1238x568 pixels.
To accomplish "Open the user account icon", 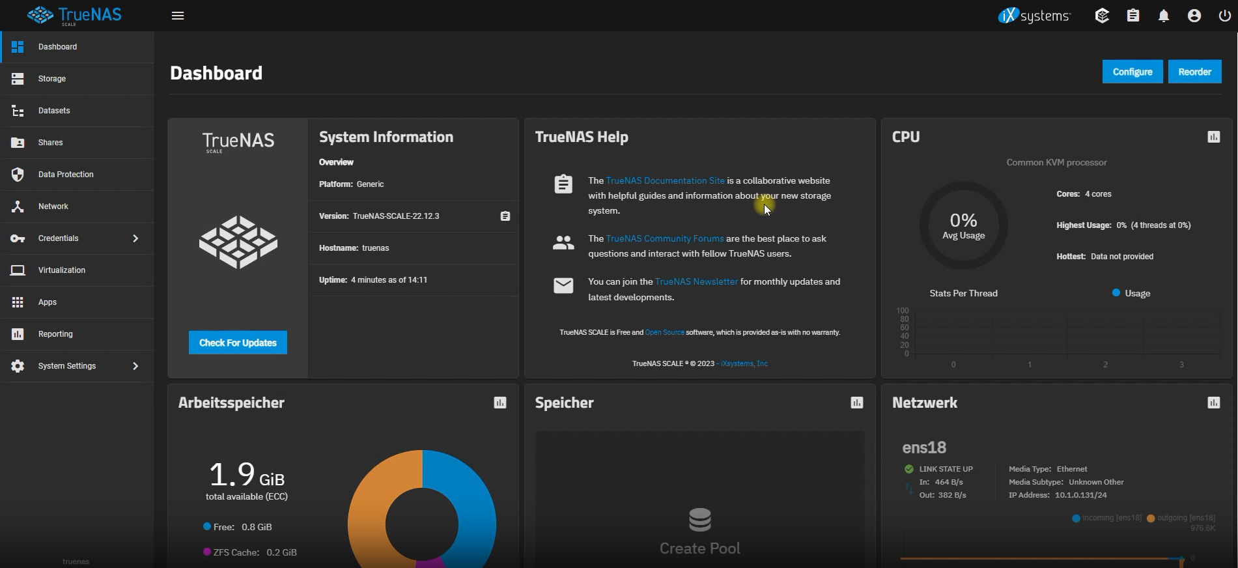I will tap(1194, 16).
